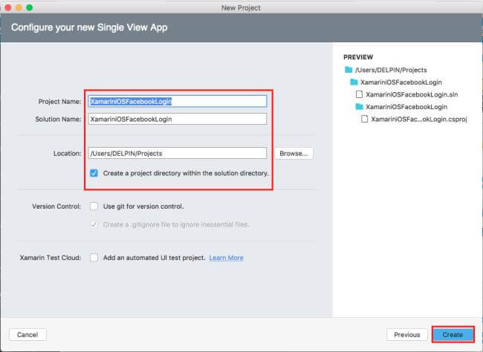Click the Location path field

point(177,153)
